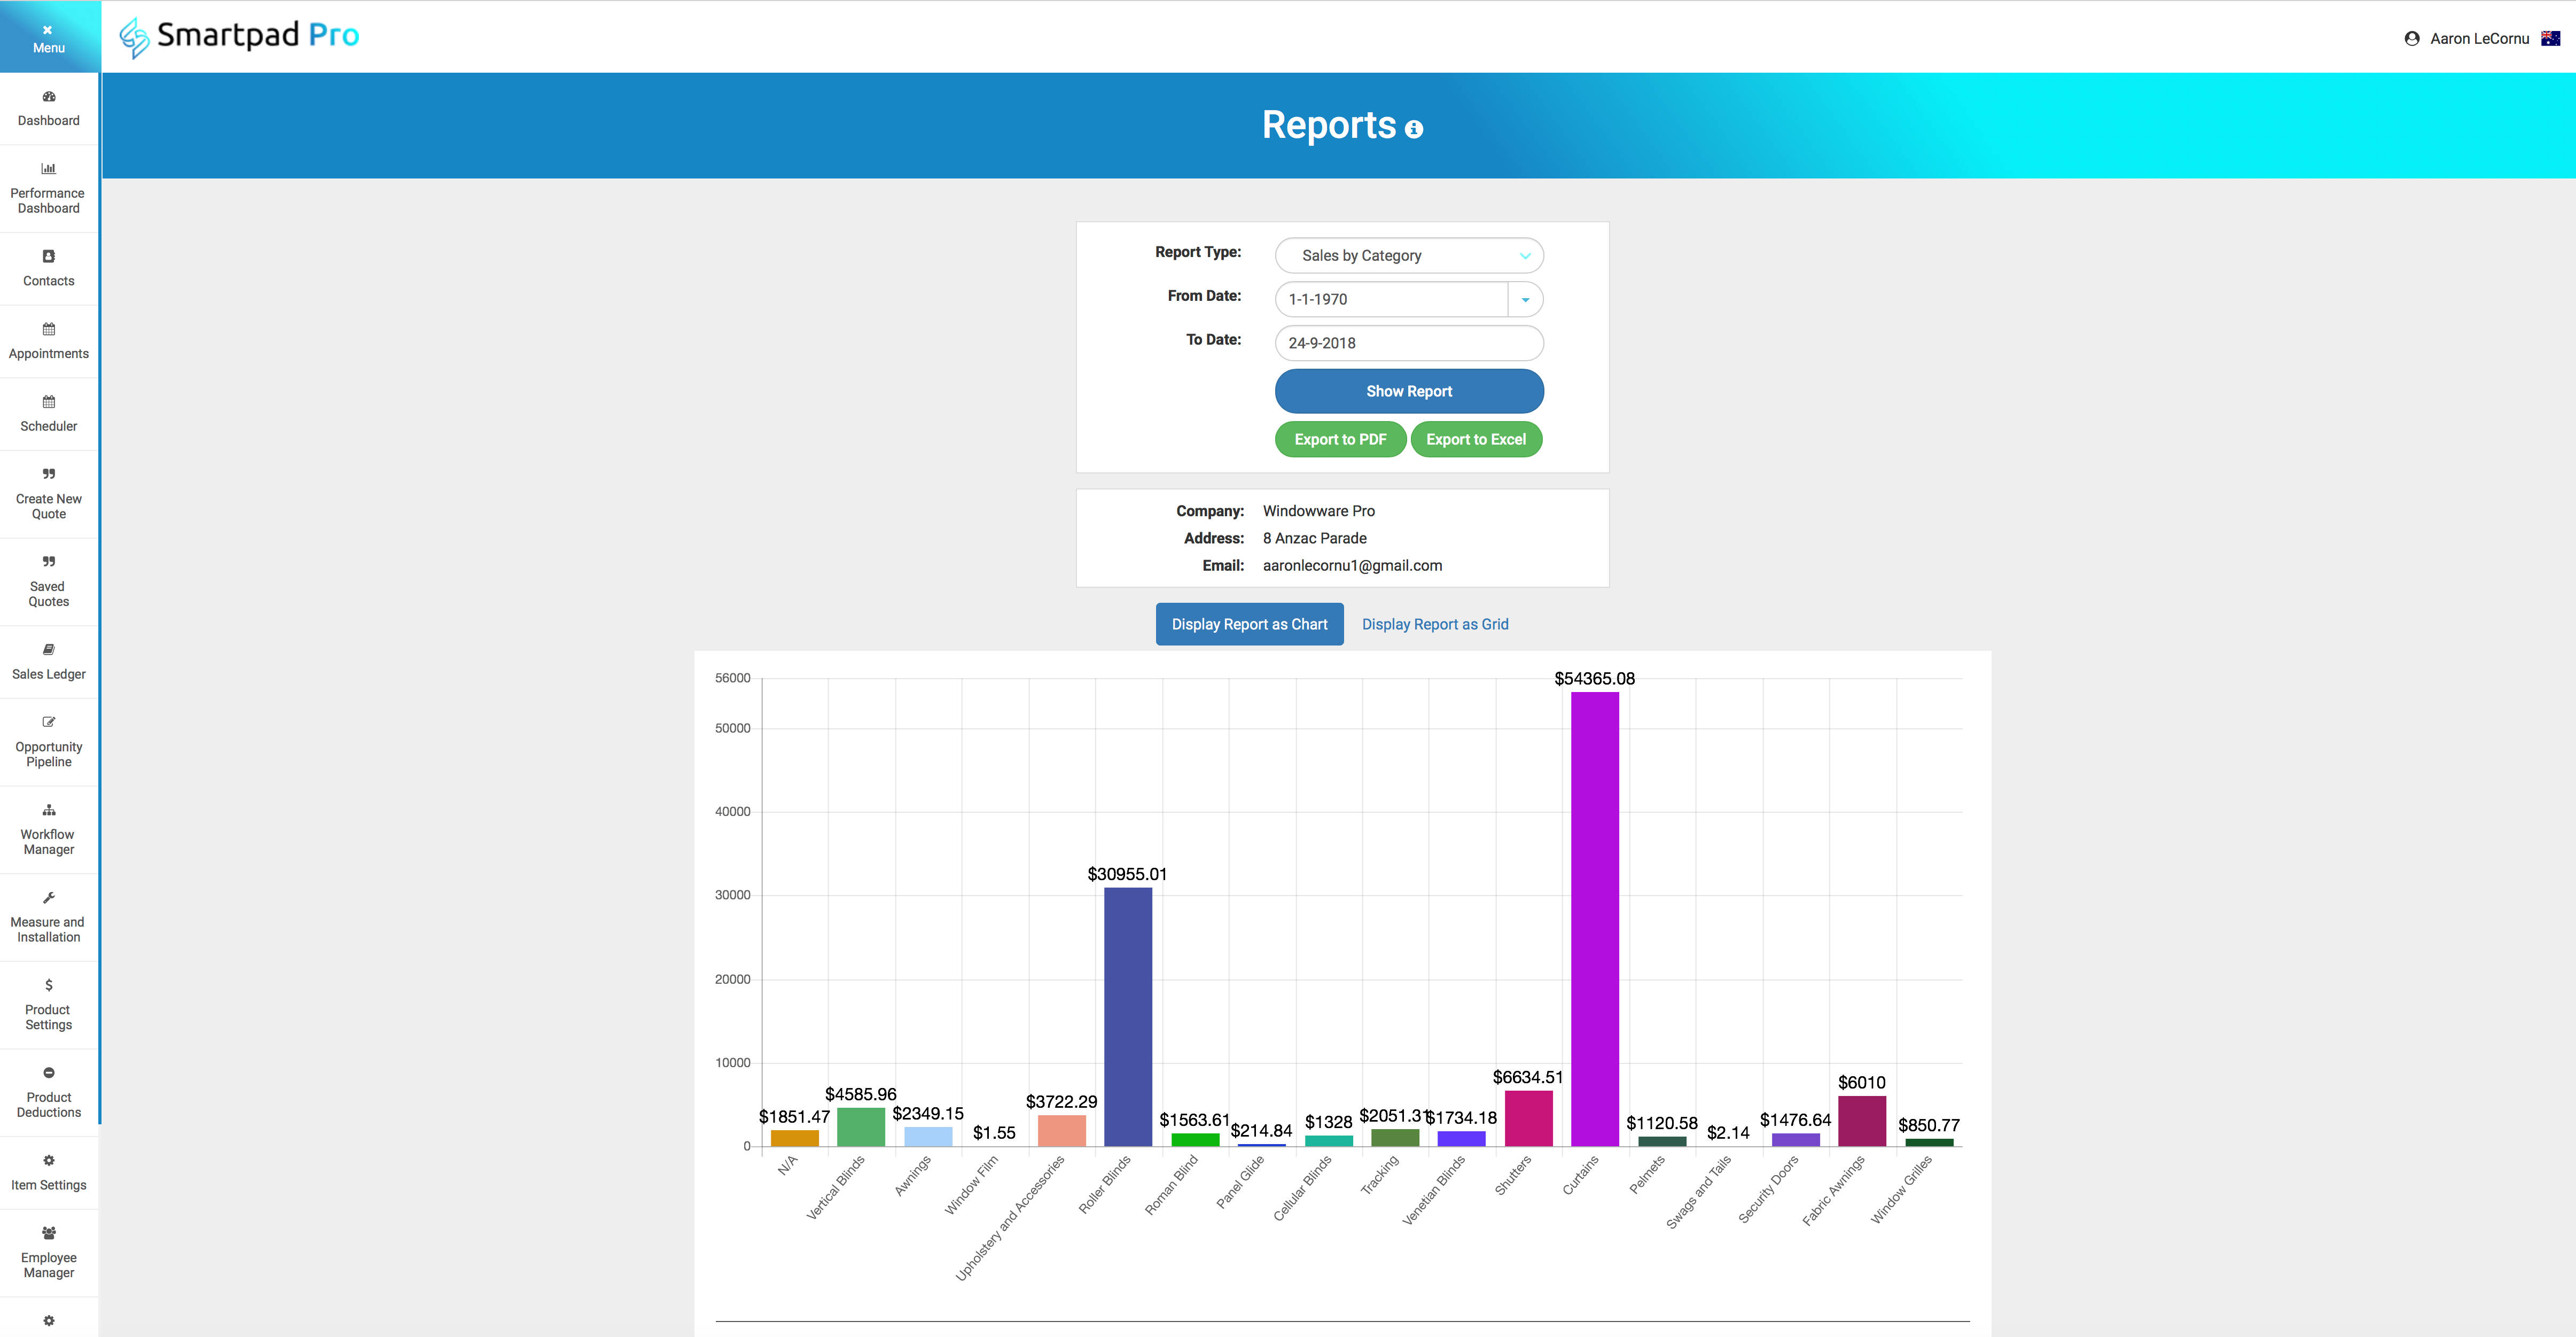Image resolution: width=2576 pixels, height=1337 pixels.
Task: Click the Create New Quote icon
Action: pyautogui.click(x=48, y=474)
